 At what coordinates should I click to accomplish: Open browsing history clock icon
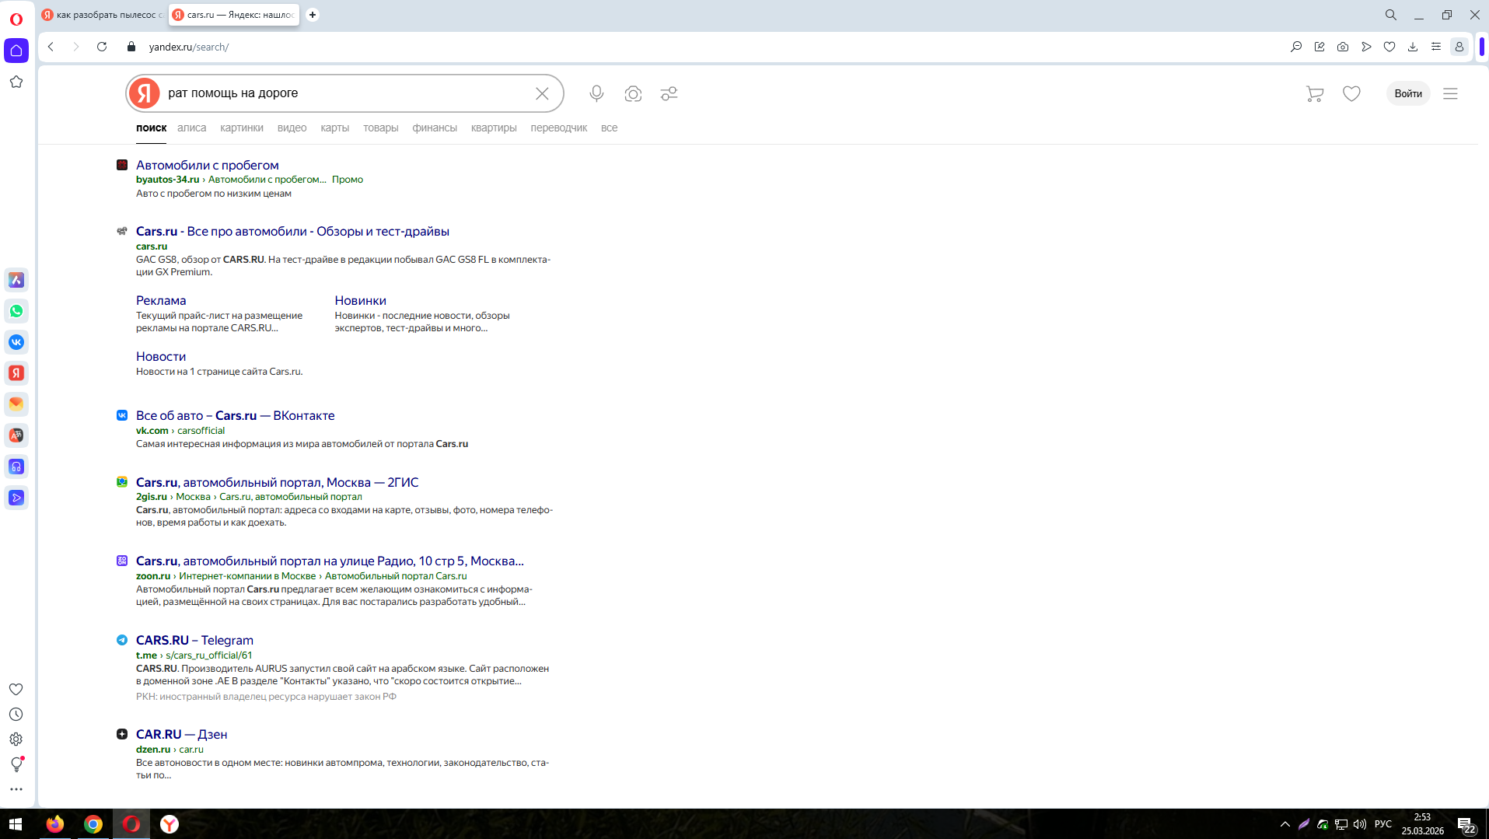click(x=16, y=714)
